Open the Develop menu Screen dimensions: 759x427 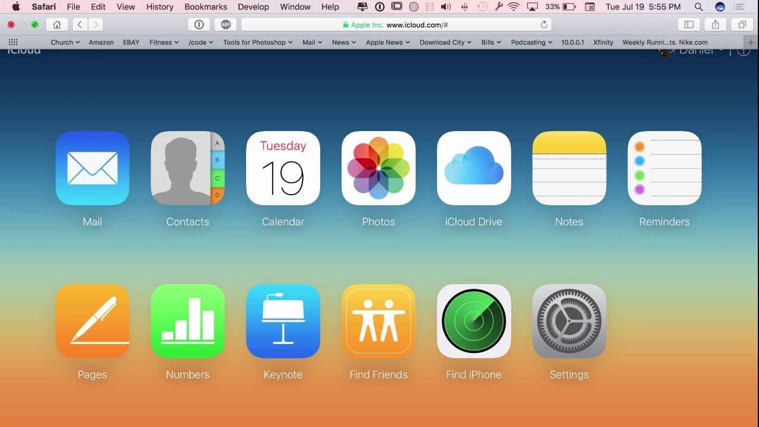253,7
